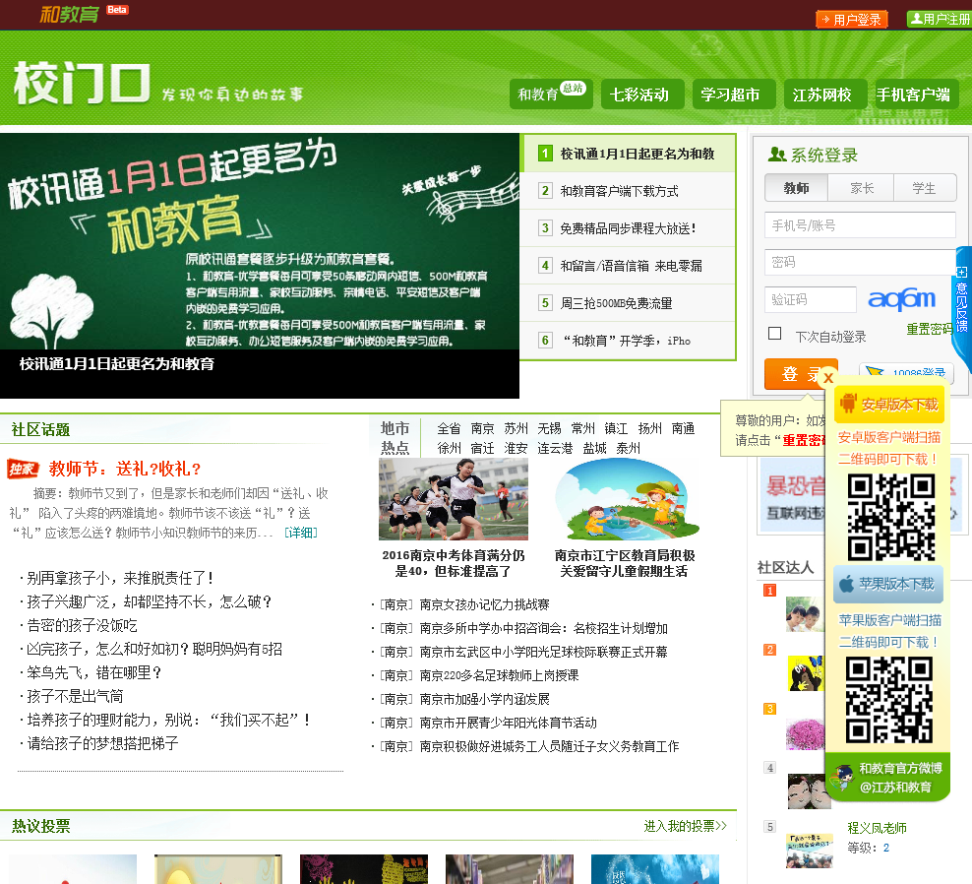Viewport: 972px width, 884px height.
Task: Click the [详细] link in summary
Action: coord(301,533)
